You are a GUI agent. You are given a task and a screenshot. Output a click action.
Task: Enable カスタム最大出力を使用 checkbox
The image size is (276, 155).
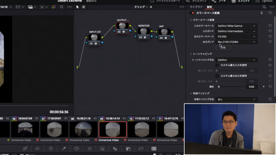[217, 76]
